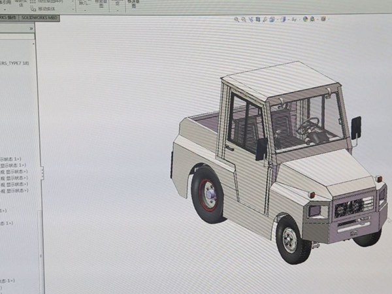
Task: Switch to the SOLIDWORKS MBD tab
Action: click(x=37, y=18)
